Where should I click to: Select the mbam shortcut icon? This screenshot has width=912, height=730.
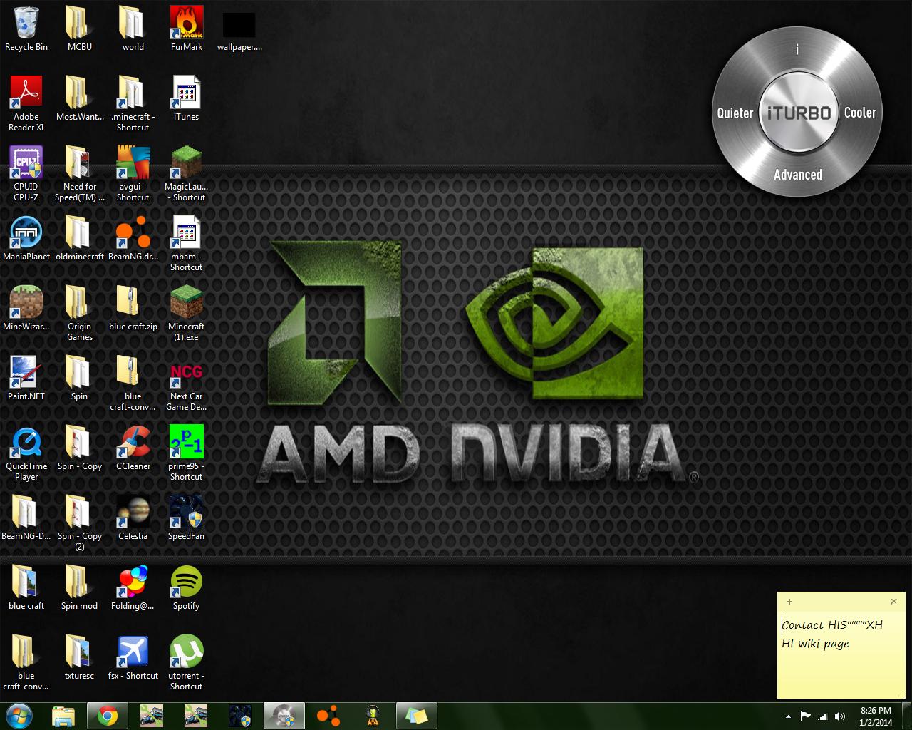pyautogui.click(x=187, y=244)
